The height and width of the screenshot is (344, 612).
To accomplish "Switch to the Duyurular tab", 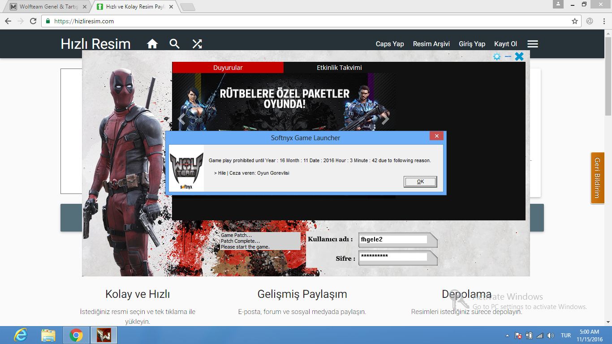I will coord(228,68).
